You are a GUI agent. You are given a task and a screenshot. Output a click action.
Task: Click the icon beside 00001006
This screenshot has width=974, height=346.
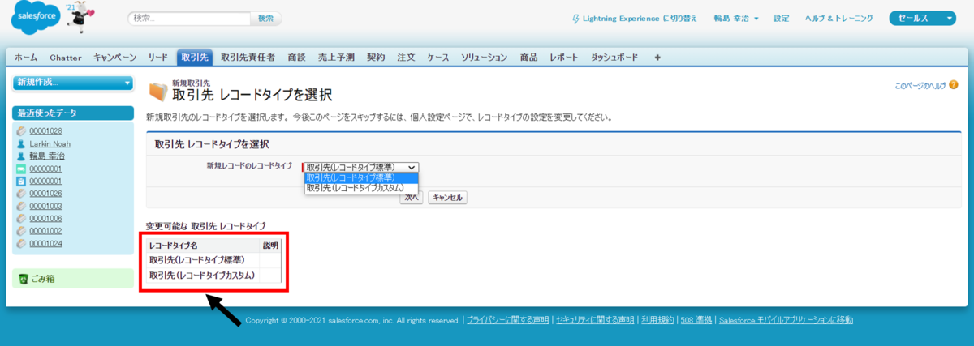tap(21, 219)
